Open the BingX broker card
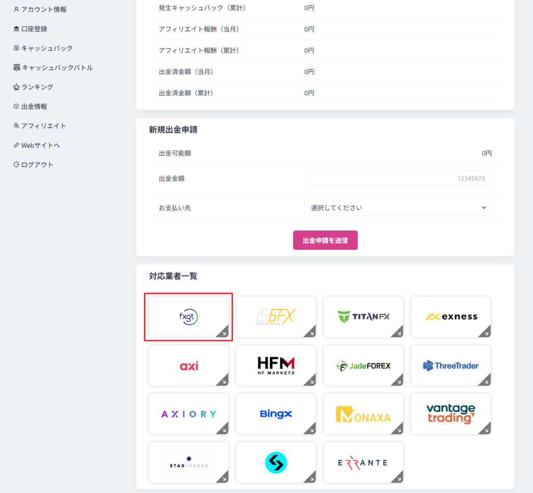Viewport: 533px width, 493px height. coord(276,414)
